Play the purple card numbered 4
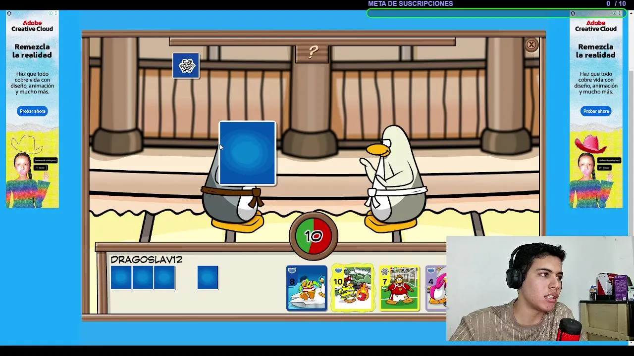634x356 pixels. (436, 288)
